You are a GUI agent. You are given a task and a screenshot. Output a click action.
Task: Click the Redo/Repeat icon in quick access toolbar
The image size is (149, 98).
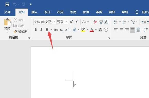pos(23,4)
